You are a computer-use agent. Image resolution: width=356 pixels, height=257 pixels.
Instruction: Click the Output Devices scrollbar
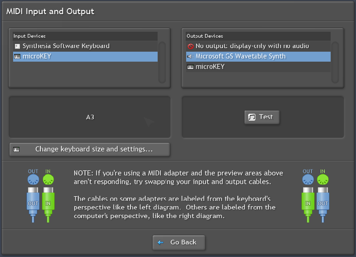[x=335, y=62]
